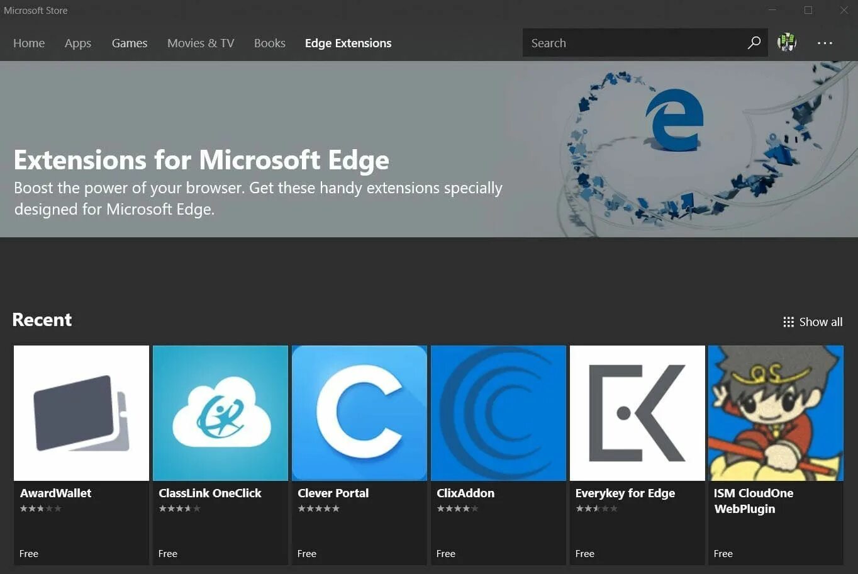Click the Free price under Everykey for Edge
Viewport: 858px width, 574px height.
585,554
